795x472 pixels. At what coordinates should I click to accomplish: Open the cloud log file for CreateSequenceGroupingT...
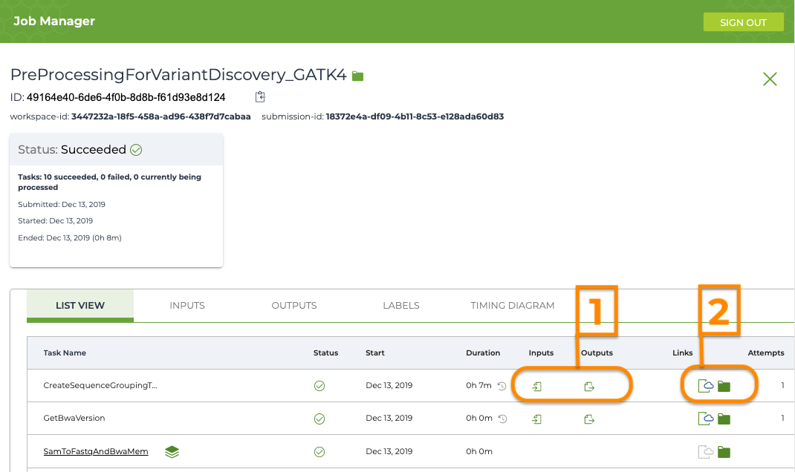706,386
